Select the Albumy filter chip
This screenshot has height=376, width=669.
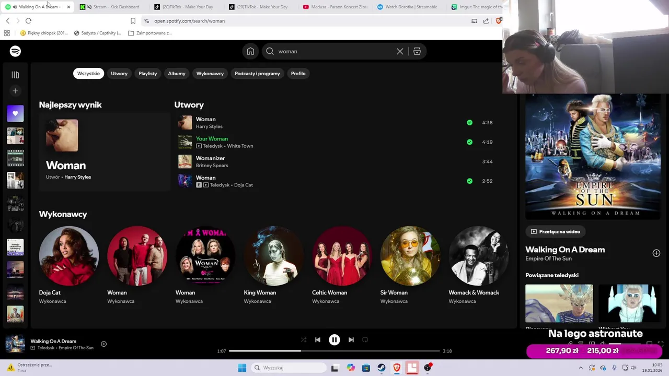coord(177,74)
